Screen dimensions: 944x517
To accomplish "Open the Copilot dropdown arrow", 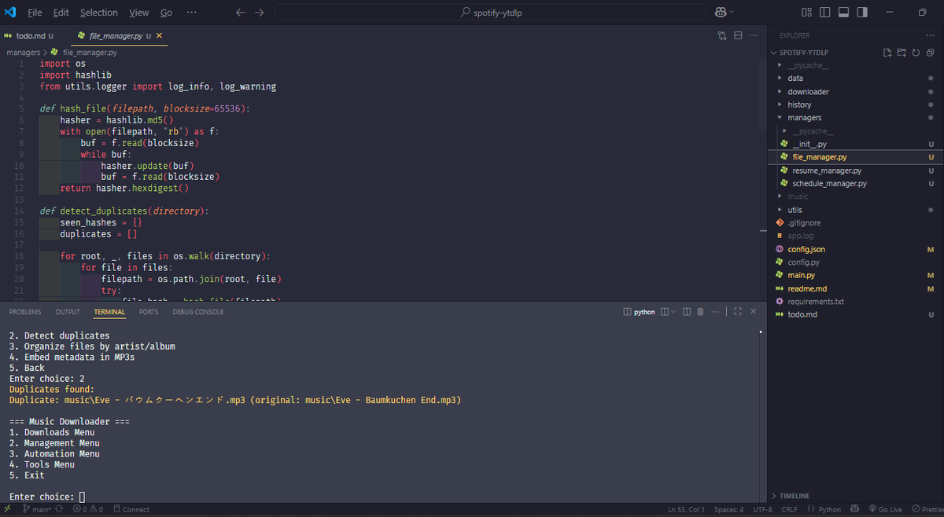I will (732, 13).
